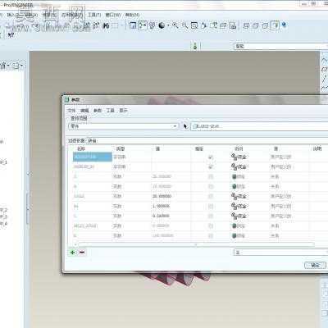Click the blue globe toolbar icon

click(285, 25)
